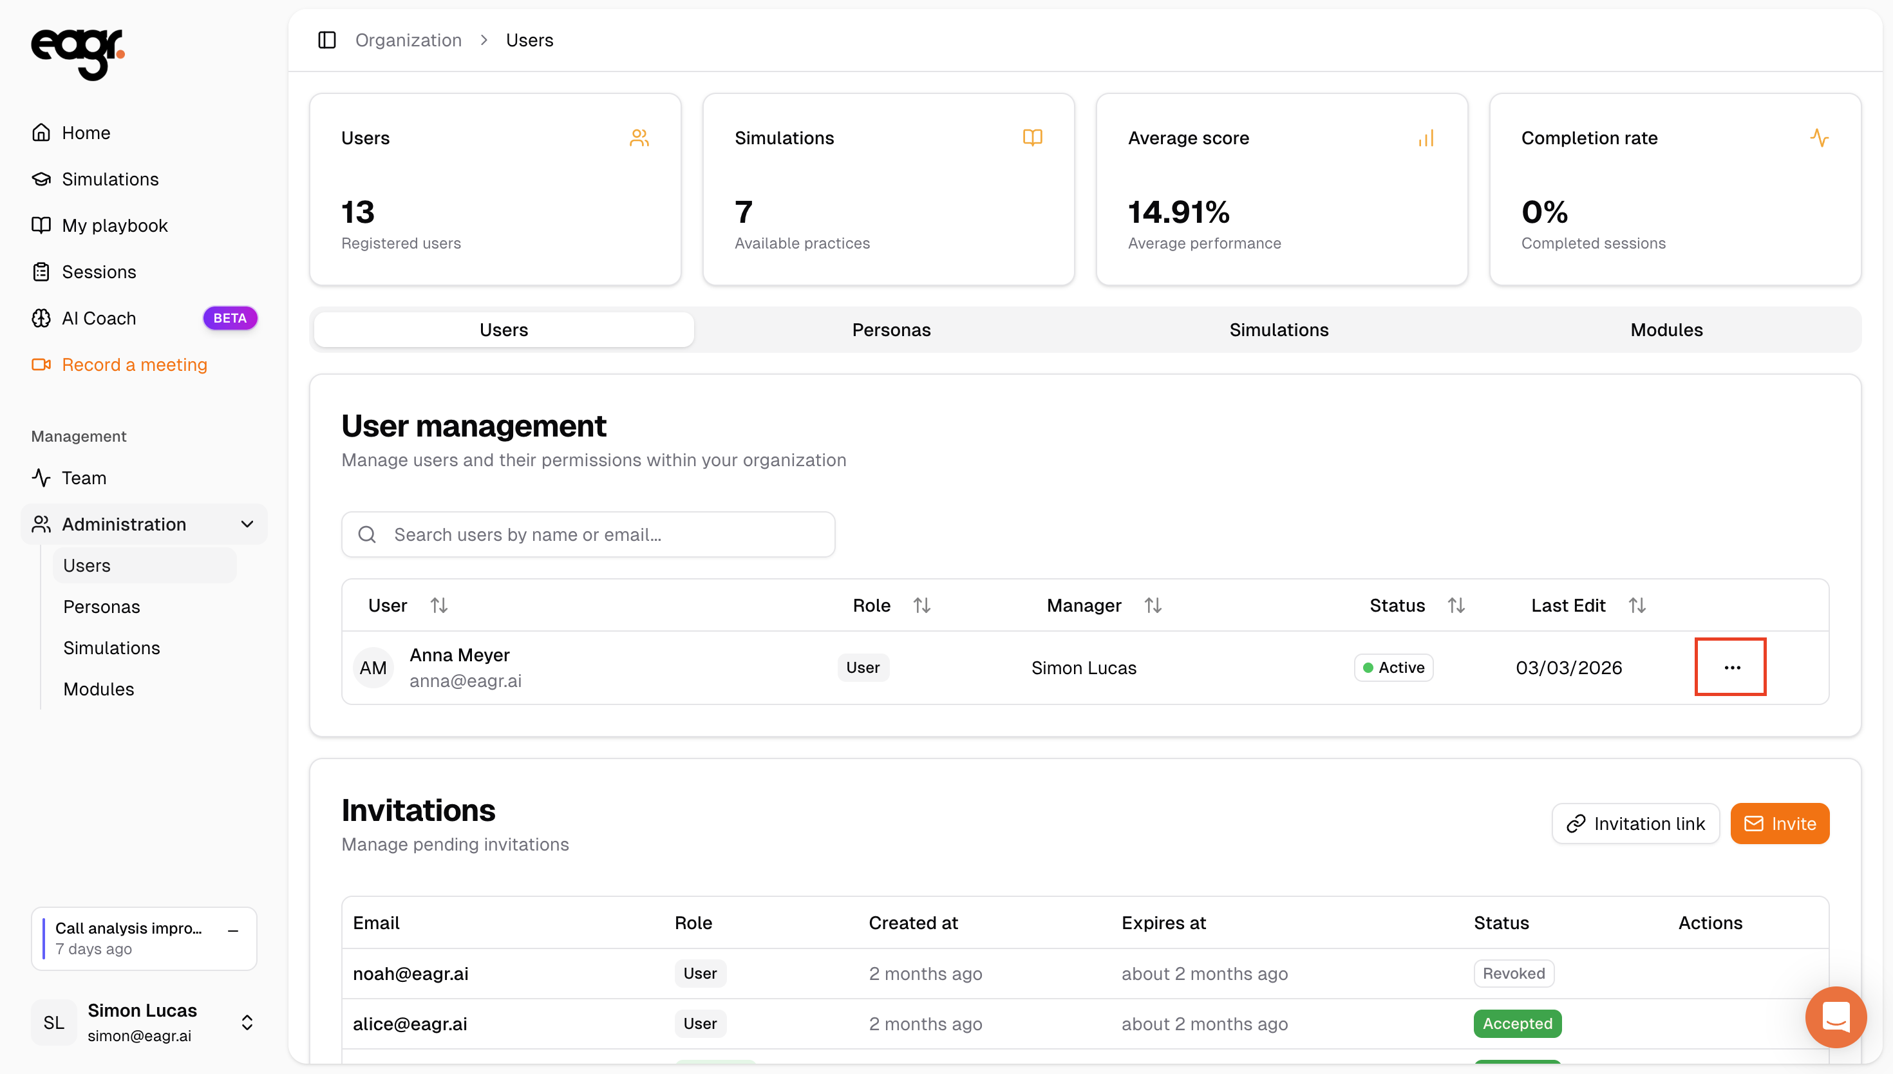This screenshot has width=1893, height=1074.
Task: Open Anna Meyer's three-dot actions menu
Action: point(1731,668)
